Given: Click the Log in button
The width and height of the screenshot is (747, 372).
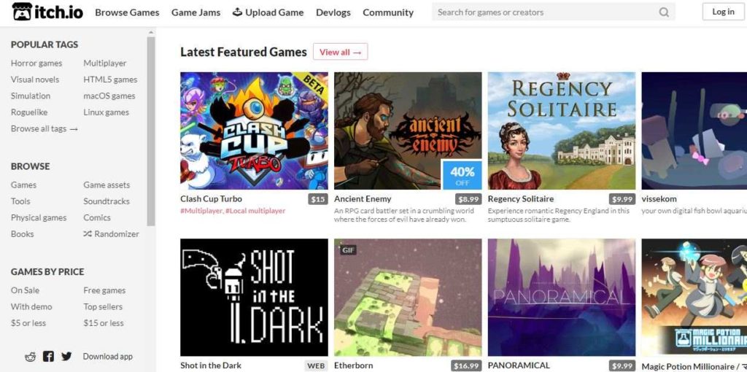Looking at the screenshot, I should pos(723,12).
